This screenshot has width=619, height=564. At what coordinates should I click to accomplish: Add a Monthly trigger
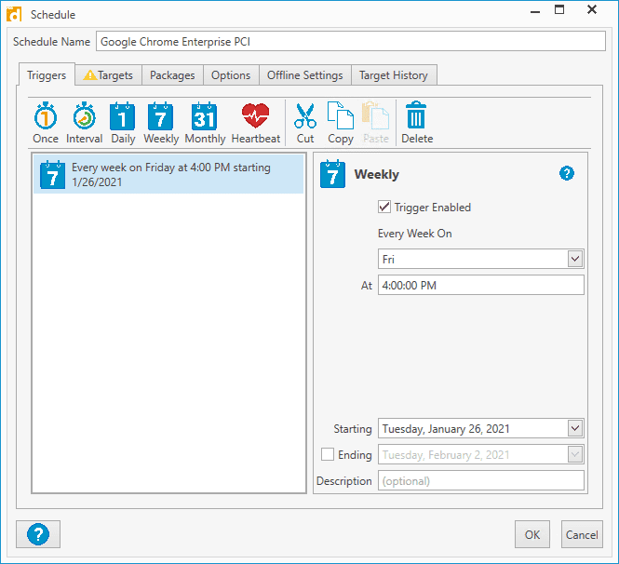point(205,123)
